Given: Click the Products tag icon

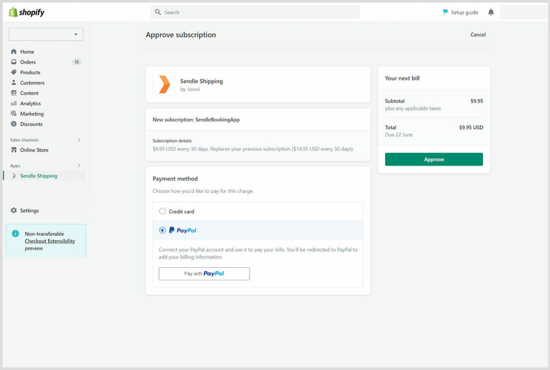Looking at the screenshot, I should (13, 72).
